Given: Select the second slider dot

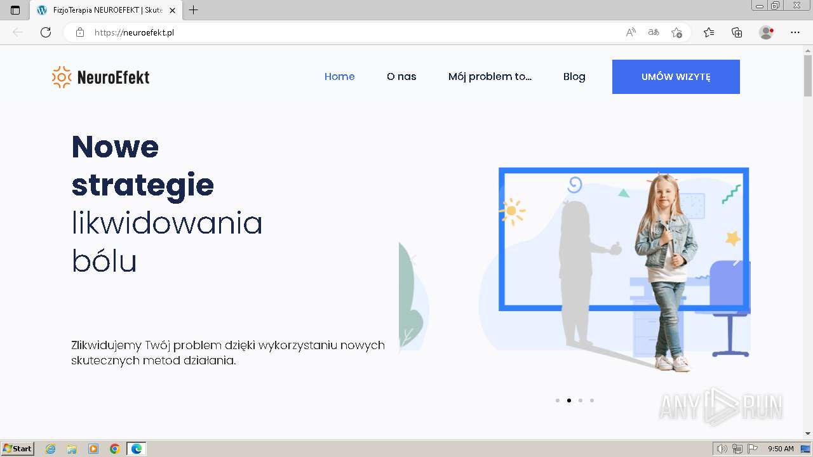Looking at the screenshot, I should tap(569, 401).
